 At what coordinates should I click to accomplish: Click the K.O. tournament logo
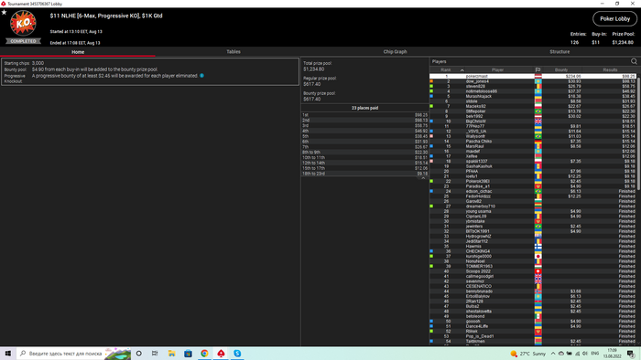coord(23,23)
